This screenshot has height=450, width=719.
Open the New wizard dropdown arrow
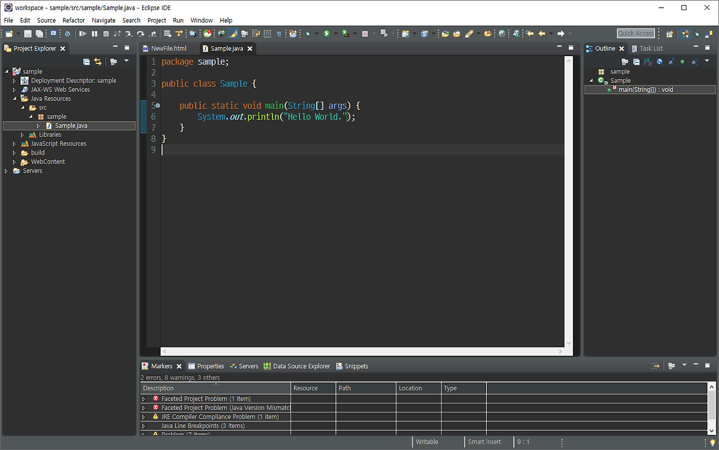point(18,34)
